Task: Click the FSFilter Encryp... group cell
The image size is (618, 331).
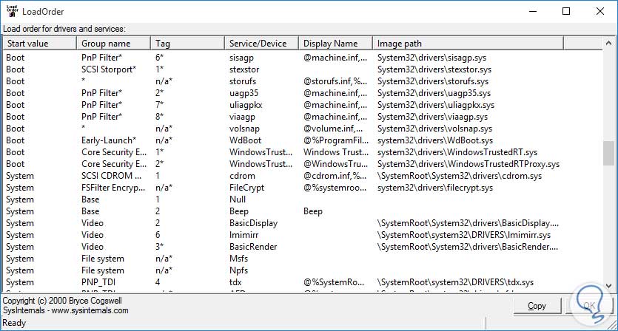Action: click(113, 188)
